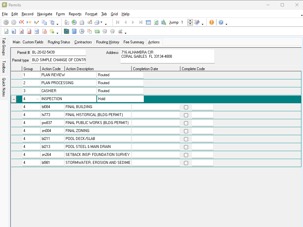This screenshot has height=227, width=303.
Task: Switch to the Fee Summary tab
Action: (134, 42)
